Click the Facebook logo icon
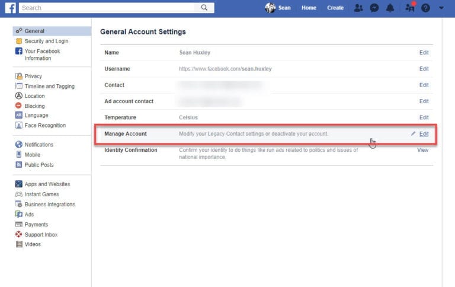This screenshot has height=287, width=455. [11, 8]
